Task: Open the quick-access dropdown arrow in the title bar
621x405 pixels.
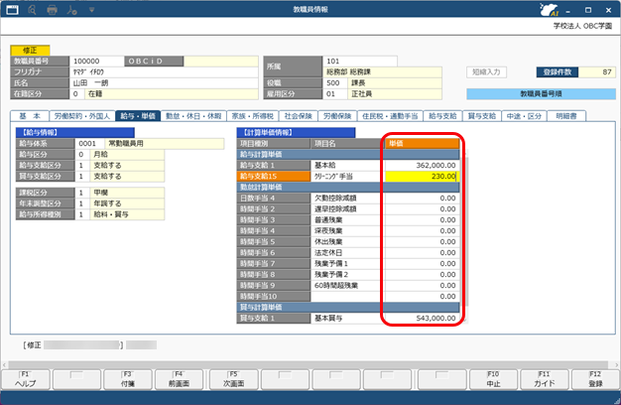Action: 91,10
